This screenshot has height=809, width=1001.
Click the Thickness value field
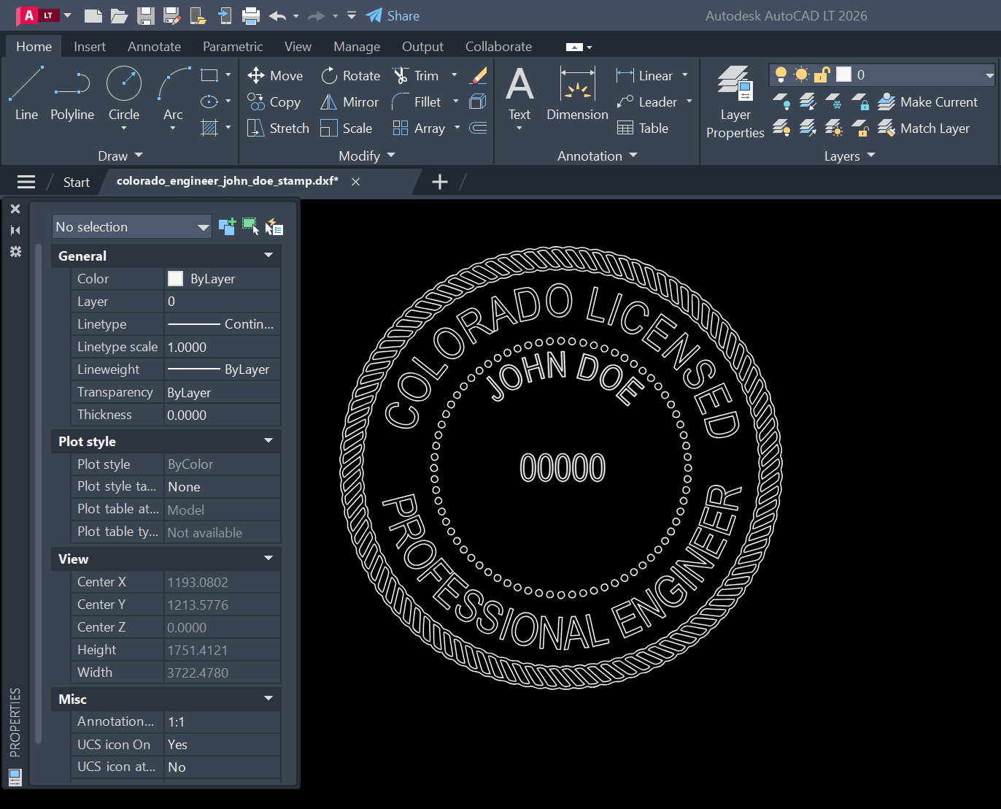pyautogui.click(x=223, y=415)
